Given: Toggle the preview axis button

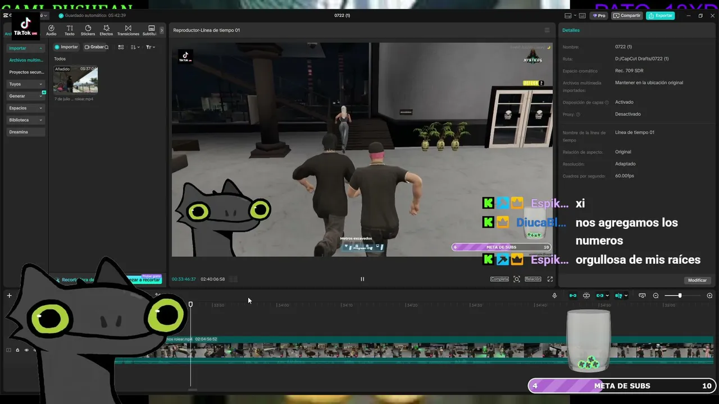Looking at the screenshot, I should (x=618, y=296).
